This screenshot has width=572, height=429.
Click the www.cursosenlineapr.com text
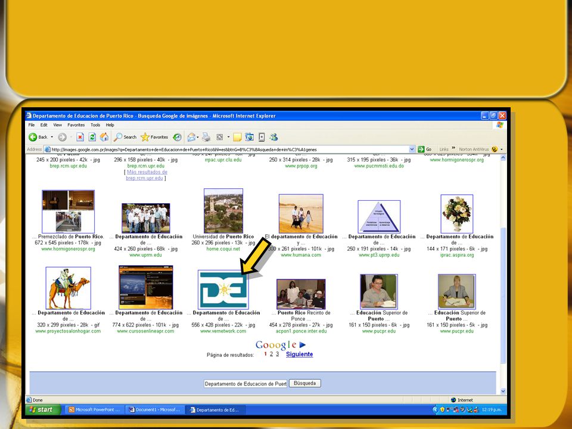click(145, 331)
